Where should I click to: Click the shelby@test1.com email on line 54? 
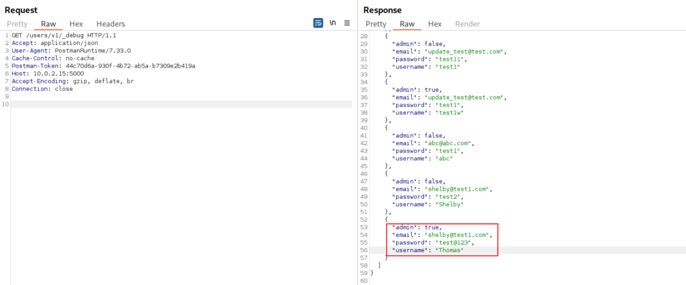[458, 235]
